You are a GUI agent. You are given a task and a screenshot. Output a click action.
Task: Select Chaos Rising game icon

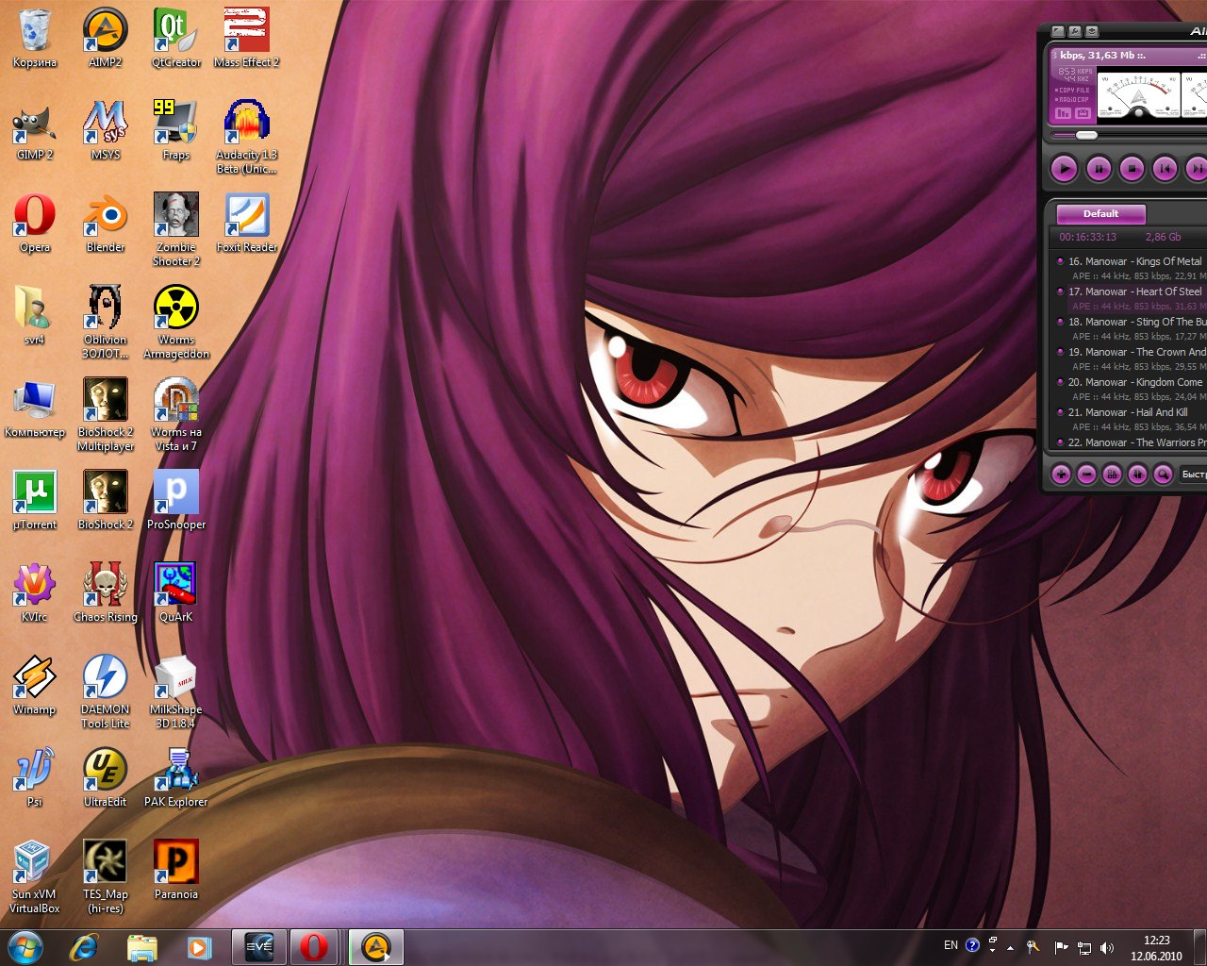coord(106,592)
